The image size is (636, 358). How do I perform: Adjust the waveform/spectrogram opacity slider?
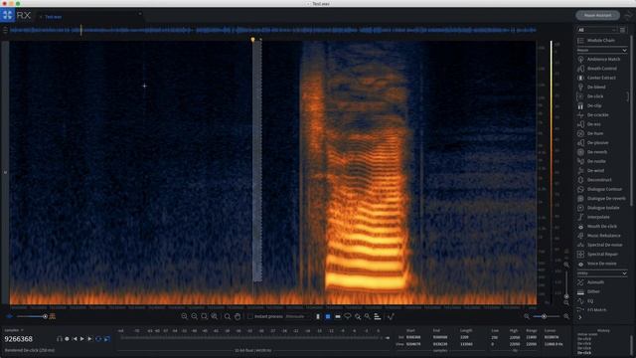(31, 316)
